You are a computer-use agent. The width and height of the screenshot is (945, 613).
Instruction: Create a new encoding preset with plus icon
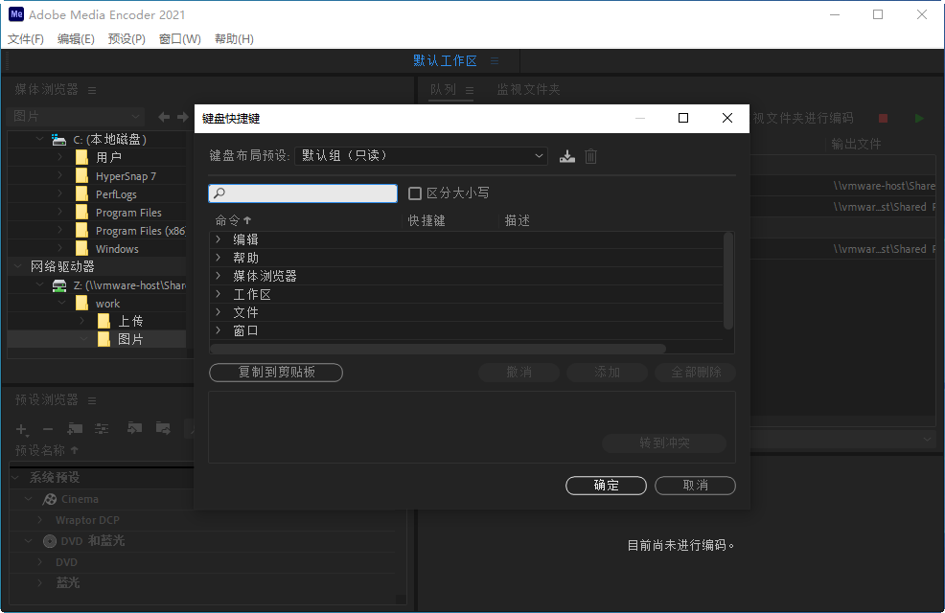pos(20,429)
